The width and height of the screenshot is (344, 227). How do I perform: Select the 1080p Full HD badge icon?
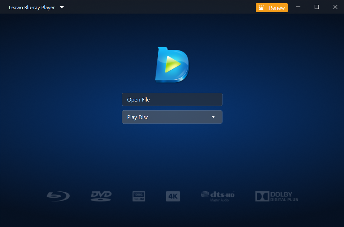tap(138, 196)
